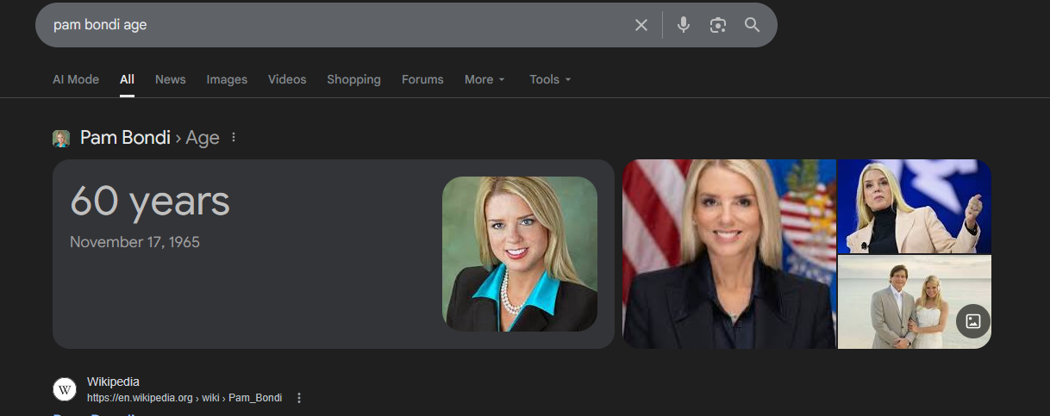The image size is (1050, 416).
Task: Expand the More dropdown
Action: [485, 79]
